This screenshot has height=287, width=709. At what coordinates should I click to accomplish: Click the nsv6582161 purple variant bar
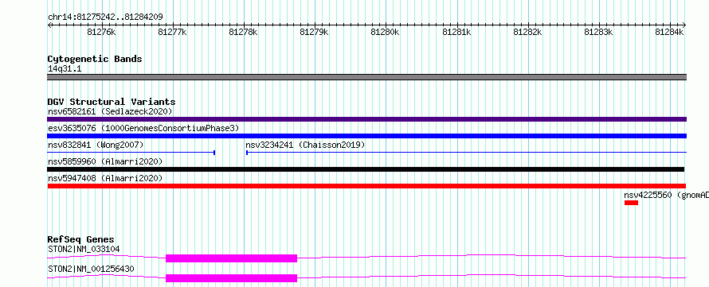(x=366, y=119)
